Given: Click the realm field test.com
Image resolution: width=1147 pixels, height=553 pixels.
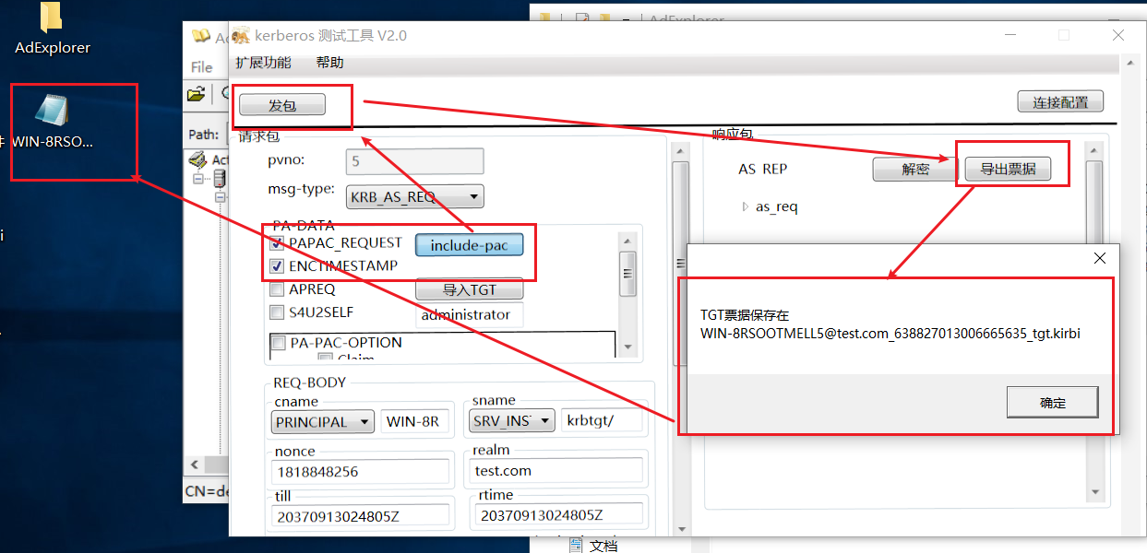Looking at the screenshot, I should pyautogui.click(x=555, y=471).
